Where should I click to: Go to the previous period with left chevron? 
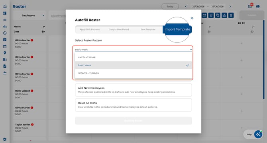tap(186, 6)
